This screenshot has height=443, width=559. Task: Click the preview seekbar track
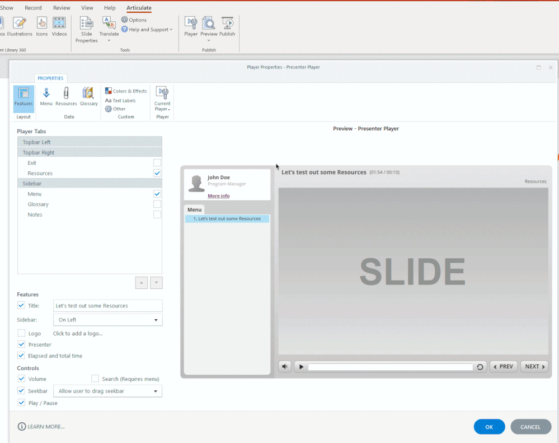[390, 367]
